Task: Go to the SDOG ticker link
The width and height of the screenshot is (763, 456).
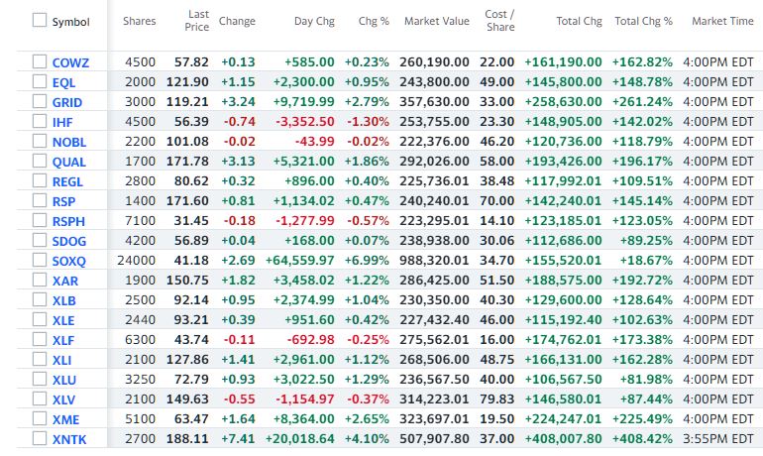Action: [69, 241]
